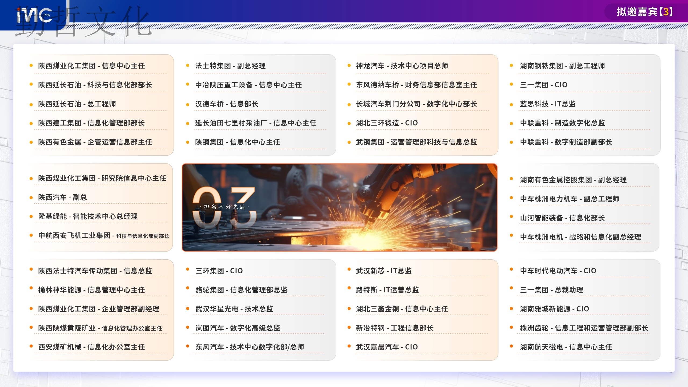Choose 东风德纳车桥 - 财务信息部信息室主任
This screenshot has height=387, width=688.
(x=417, y=85)
